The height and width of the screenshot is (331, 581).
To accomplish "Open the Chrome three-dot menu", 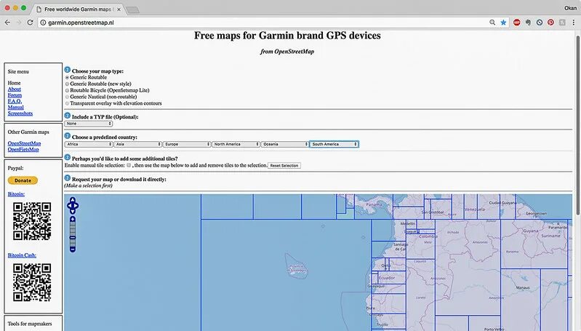I will 574,23.
